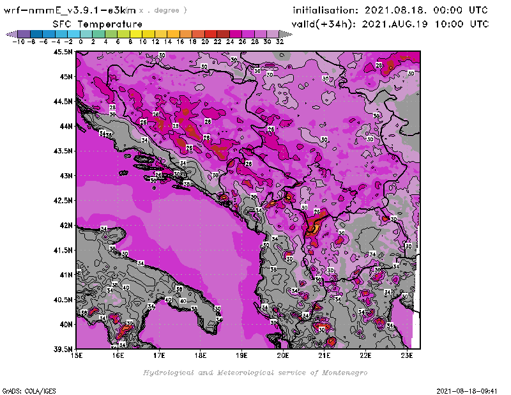The width and height of the screenshot is (511, 395).
Task: Pick the legend swatch between -8 and -6
Action: pos(36,34)
